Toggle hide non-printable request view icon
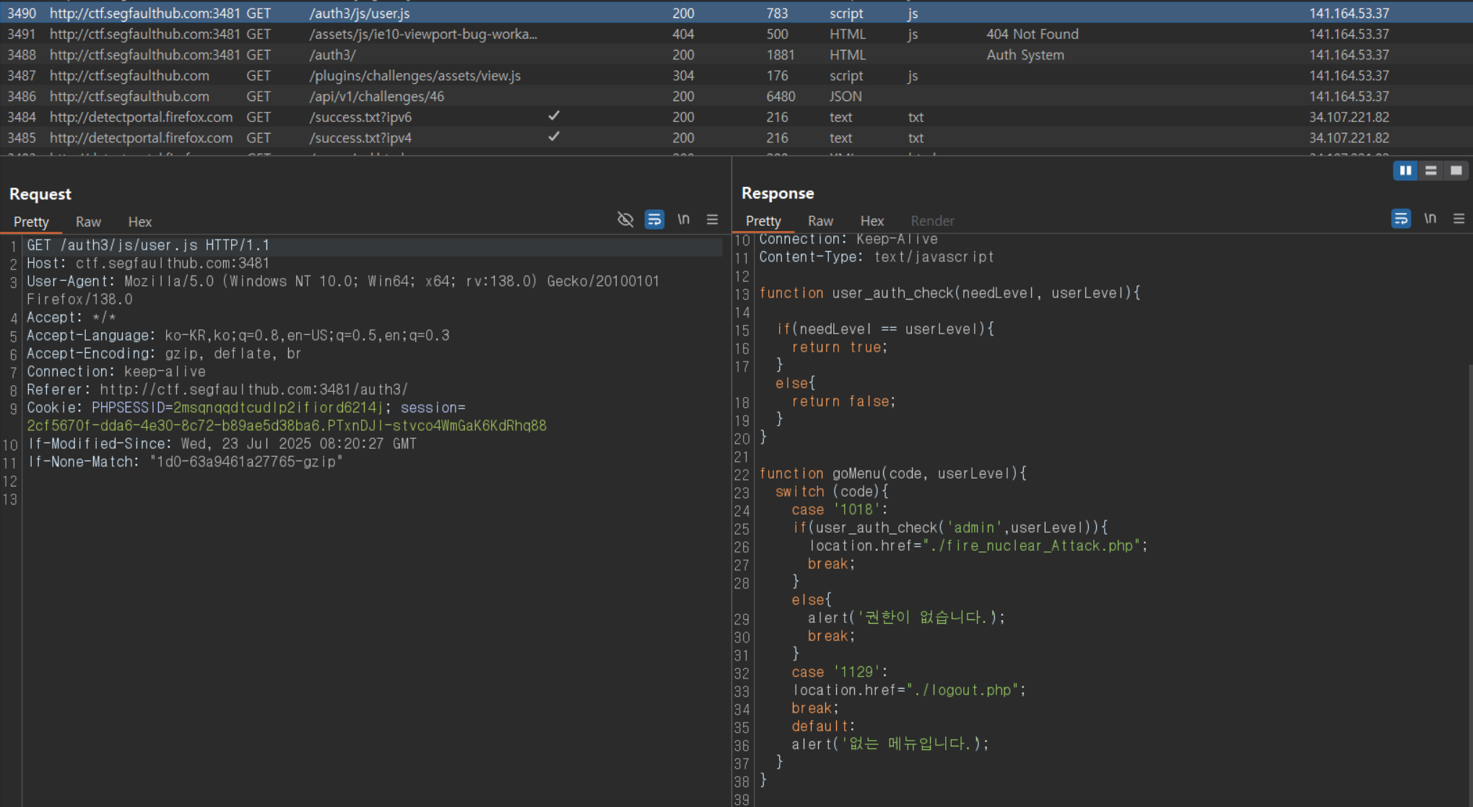Screen dimensions: 1473x807 pyautogui.click(x=625, y=219)
